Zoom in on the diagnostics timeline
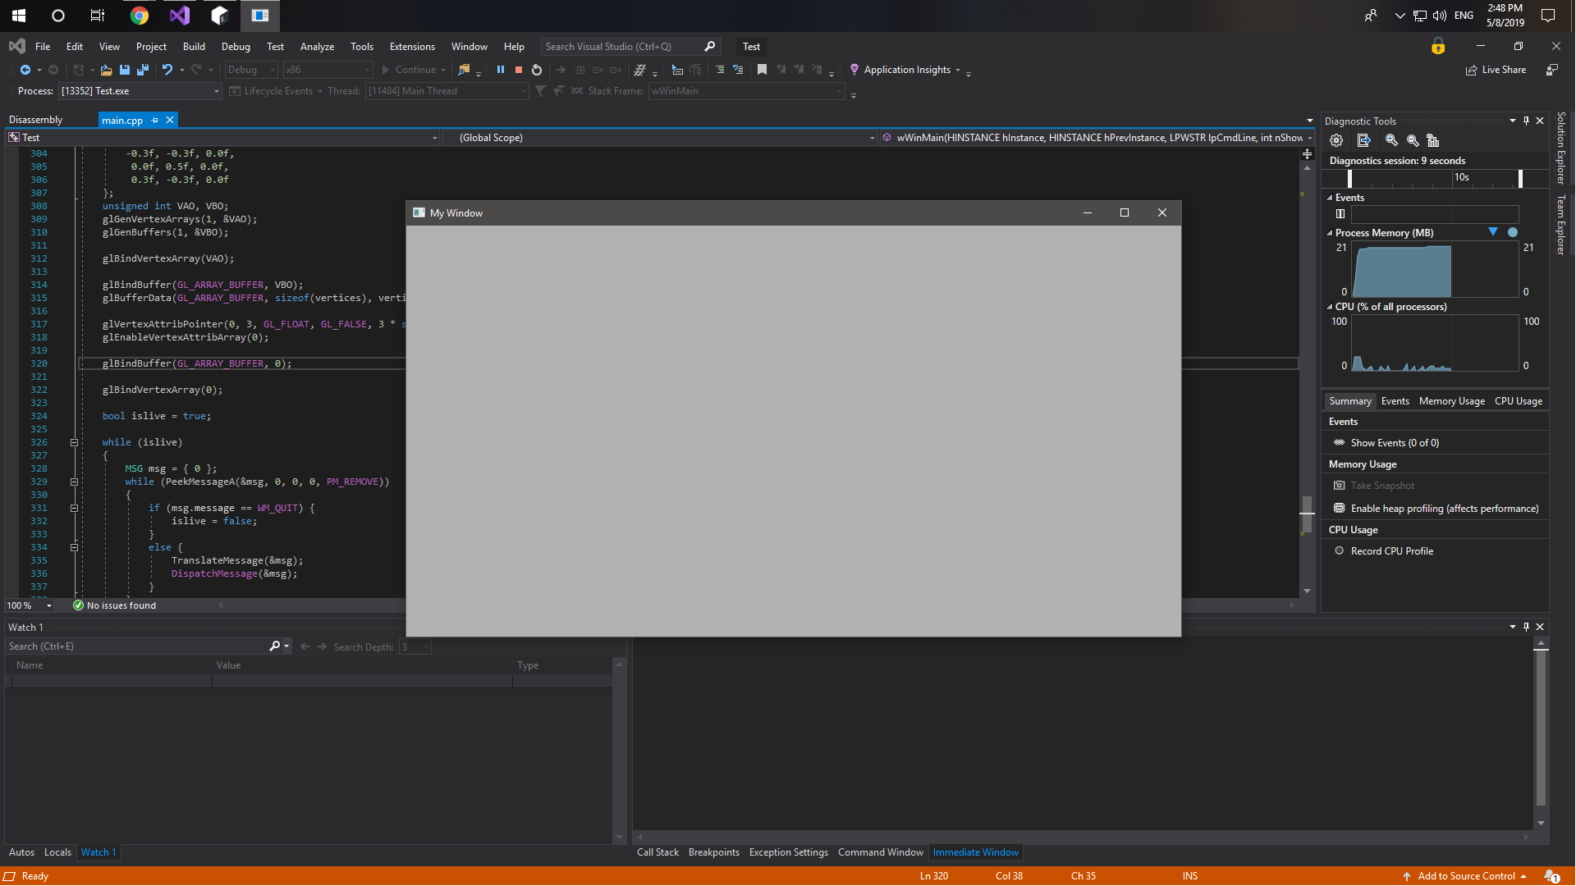 click(1391, 140)
